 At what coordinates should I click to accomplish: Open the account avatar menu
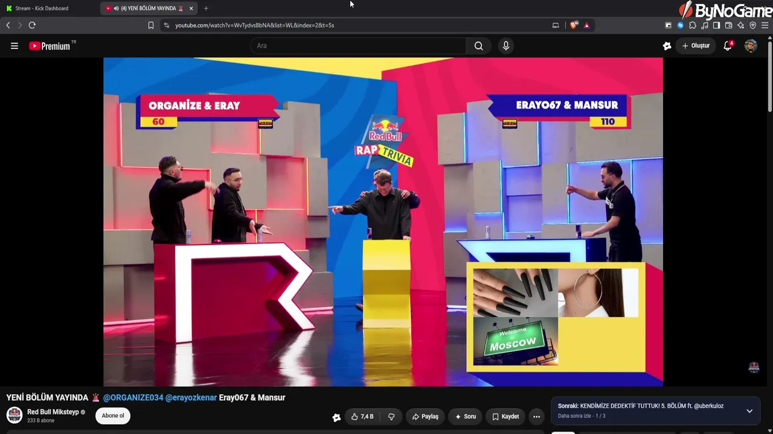tap(751, 46)
